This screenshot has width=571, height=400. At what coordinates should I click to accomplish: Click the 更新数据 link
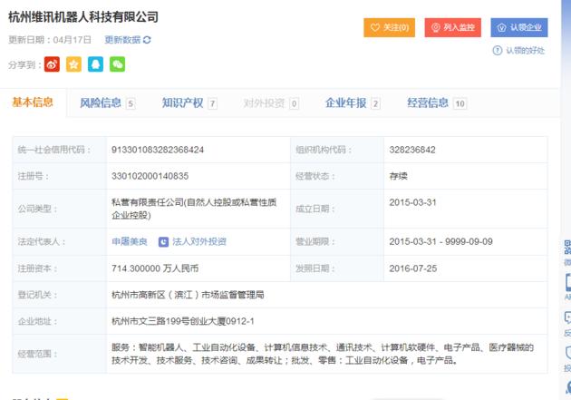122,40
